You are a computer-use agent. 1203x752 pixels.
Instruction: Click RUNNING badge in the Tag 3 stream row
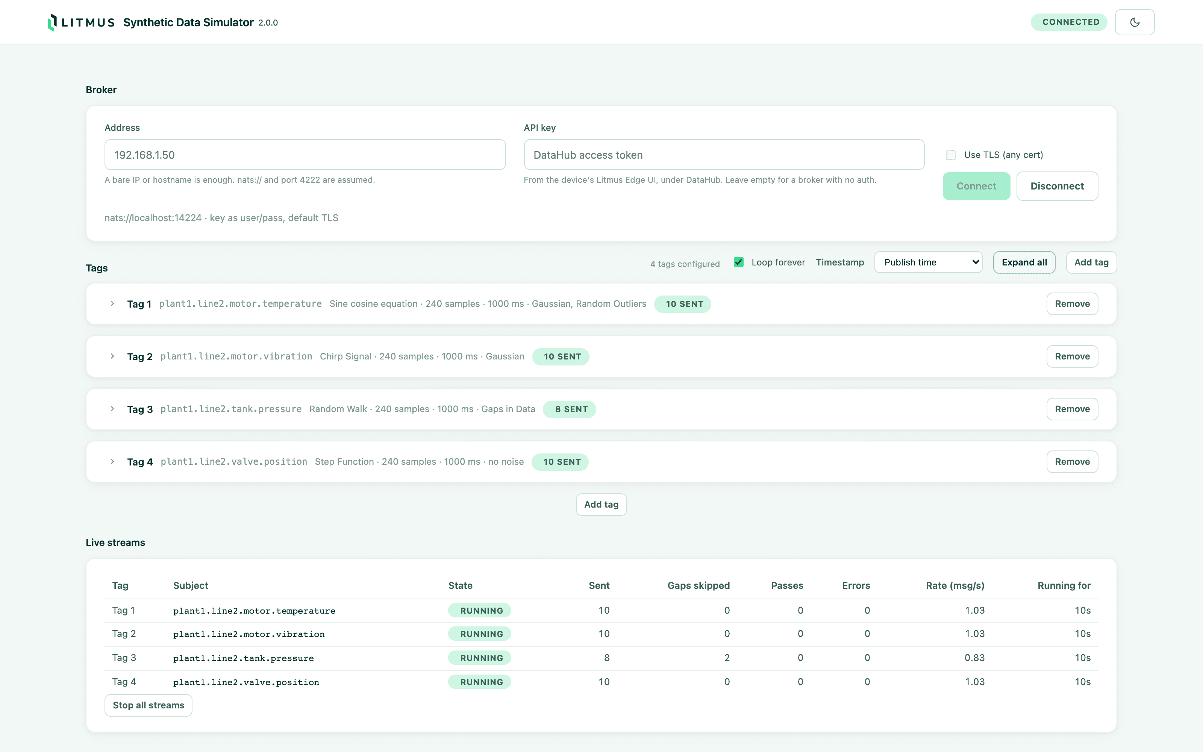pyautogui.click(x=479, y=658)
